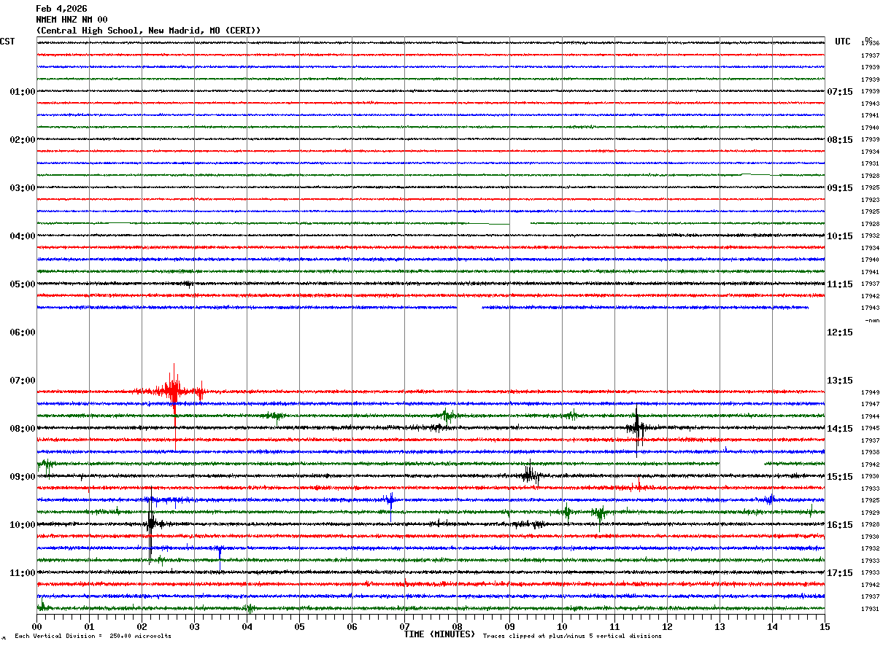Click minute 15 on the time axis
The image size is (883, 646).
tap(825, 626)
